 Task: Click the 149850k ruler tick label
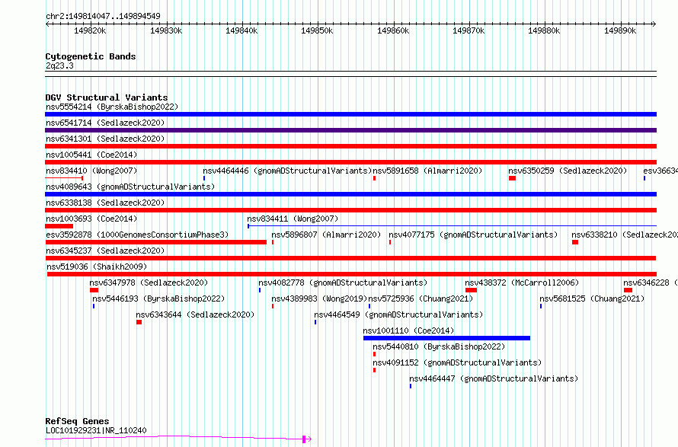click(317, 30)
